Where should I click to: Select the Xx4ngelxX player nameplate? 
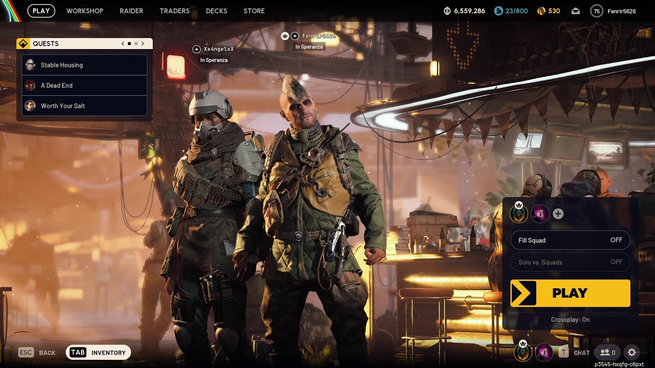[219, 49]
